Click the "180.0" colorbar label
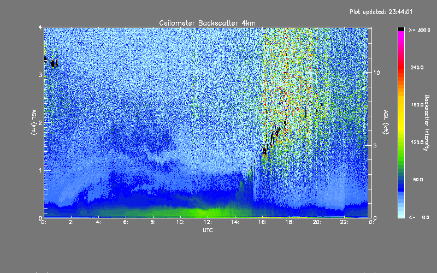 (x=417, y=105)
